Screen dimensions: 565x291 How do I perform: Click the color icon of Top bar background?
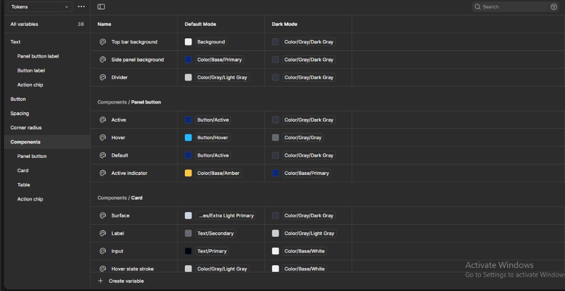pyautogui.click(x=103, y=42)
